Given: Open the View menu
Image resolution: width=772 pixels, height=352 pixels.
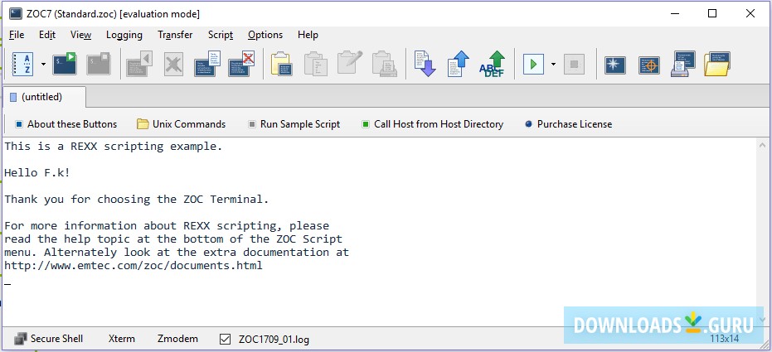Looking at the screenshot, I should pyautogui.click(x=80, y=35).
